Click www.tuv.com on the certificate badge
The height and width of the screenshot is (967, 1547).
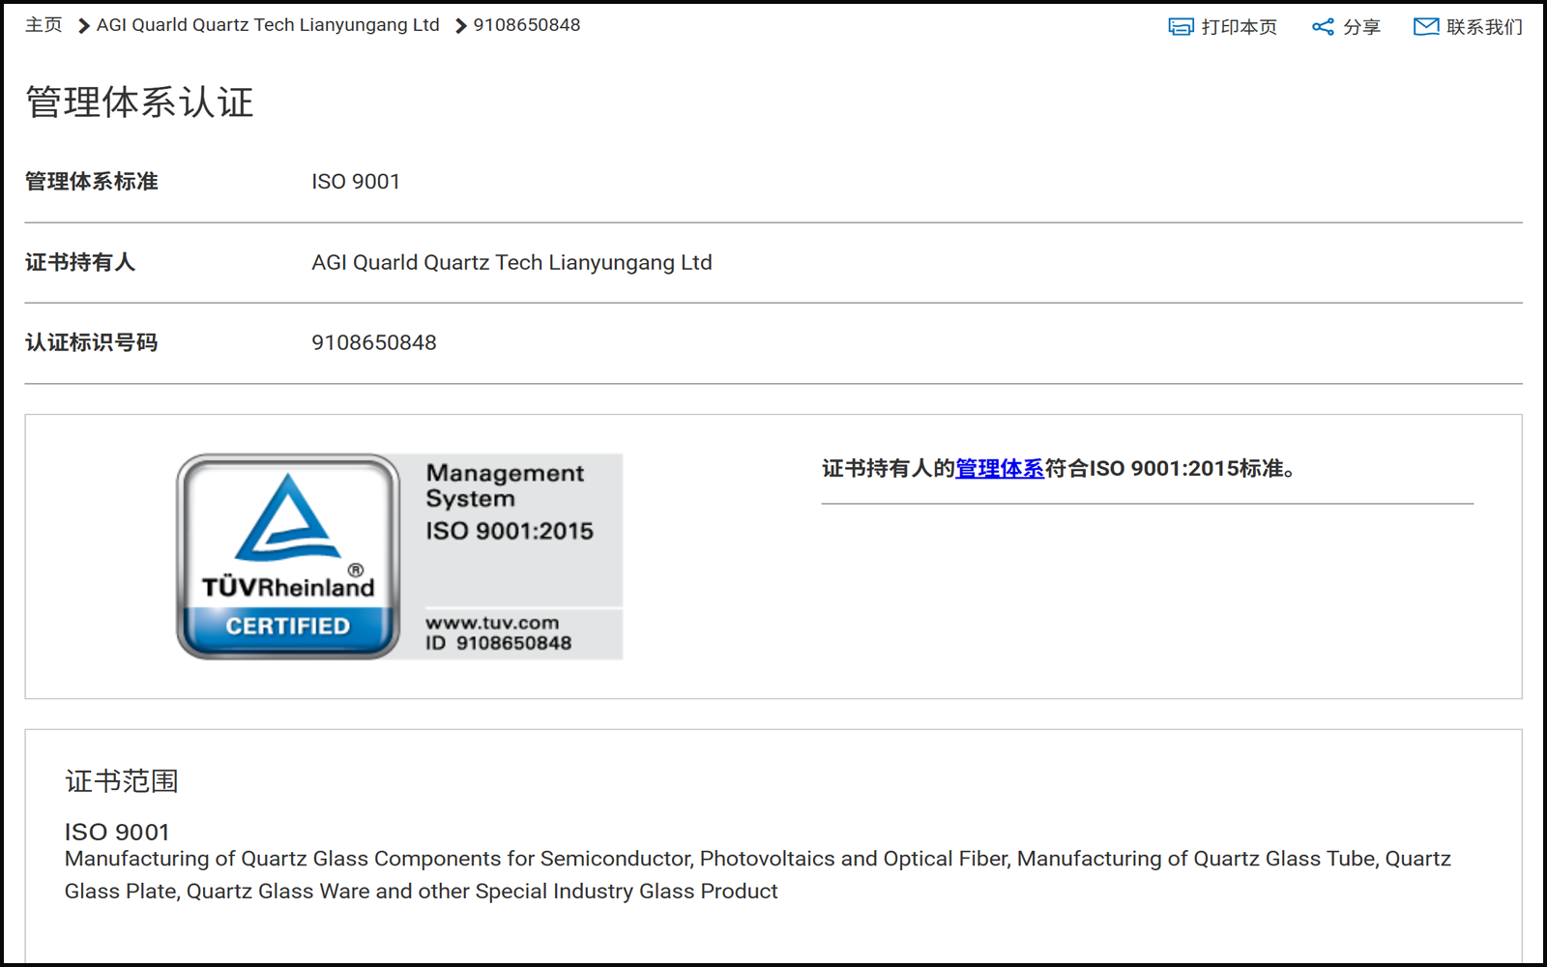click(x=492, y=623)
